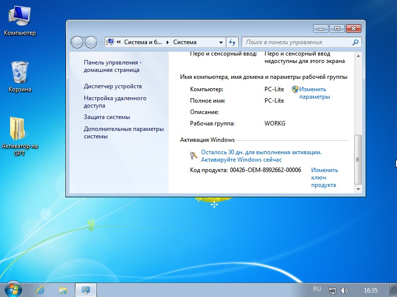Click the Forward navigation arrow button

tap(91, 42)
